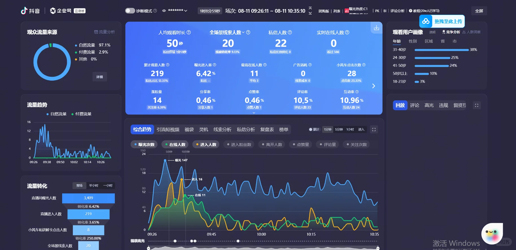
Task: Click the help icon next to 累计观看人数
Action: [168, 65]
